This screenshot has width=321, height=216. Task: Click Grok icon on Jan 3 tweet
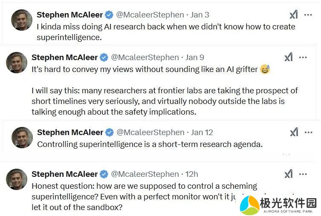294,15
